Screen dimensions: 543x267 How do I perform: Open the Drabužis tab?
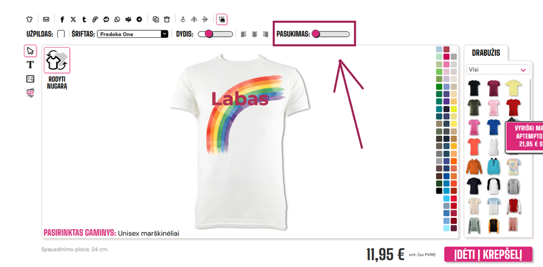pyautogui.click(x=486, y=53)
